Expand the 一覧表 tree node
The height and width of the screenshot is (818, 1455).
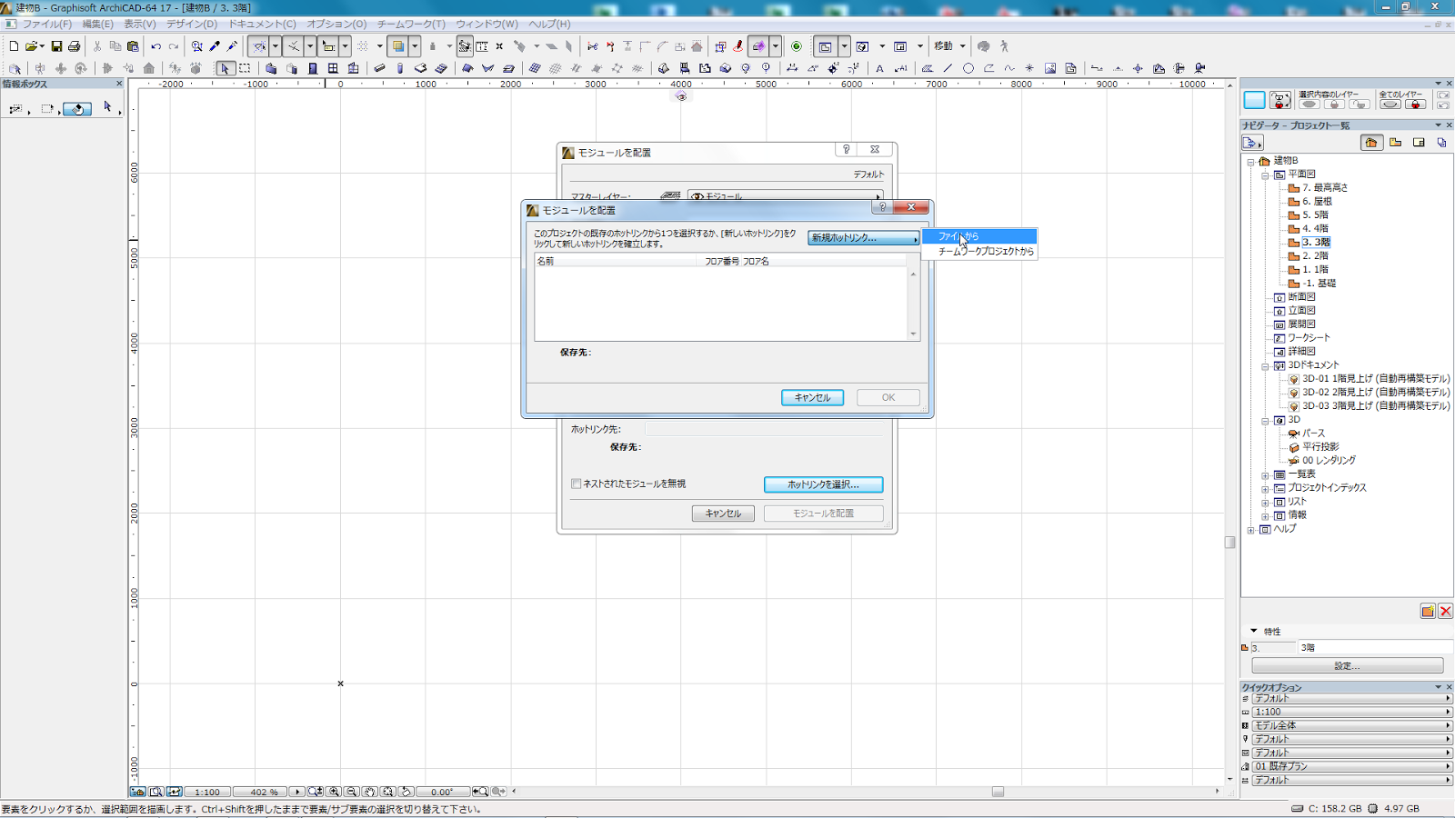[x=1265, y=474]
